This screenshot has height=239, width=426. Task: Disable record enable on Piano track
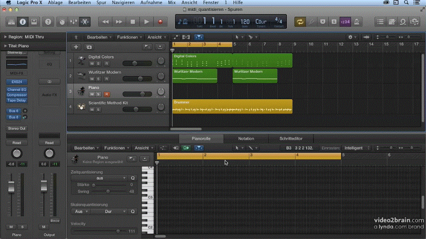pyautogui.click(x=107, y=94)
